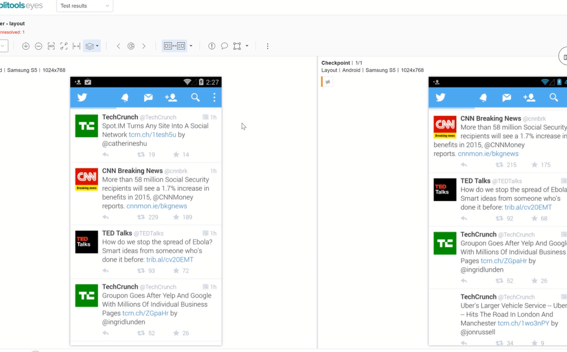Click the Applitools Eyes logo
The image size is (567, 352).
pos(22,5)
